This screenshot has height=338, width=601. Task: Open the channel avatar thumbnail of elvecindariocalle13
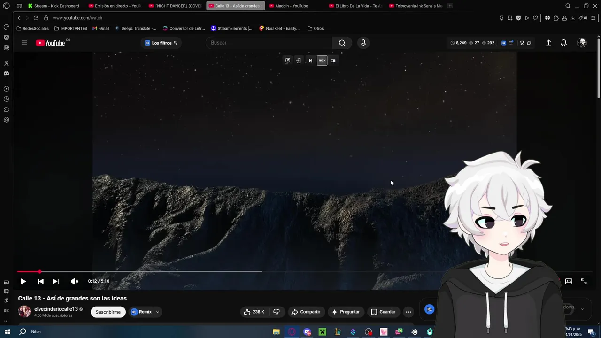pos(24,312)
